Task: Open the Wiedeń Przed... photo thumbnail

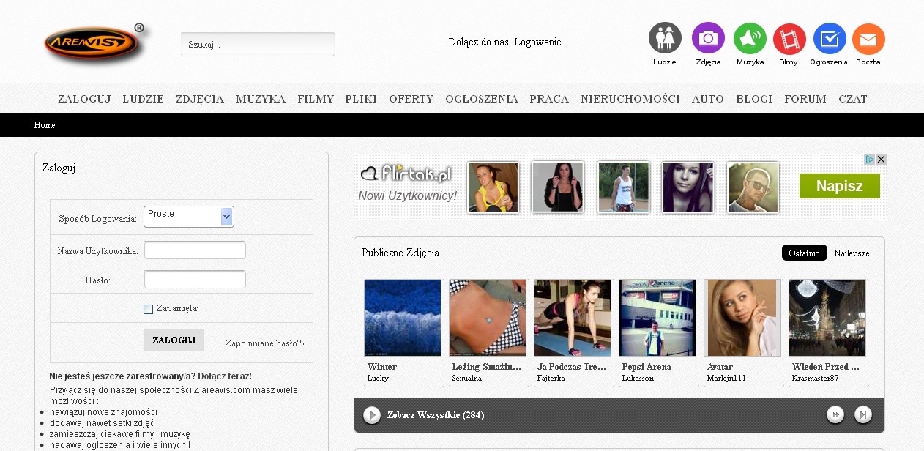Action: pos(827,318)
